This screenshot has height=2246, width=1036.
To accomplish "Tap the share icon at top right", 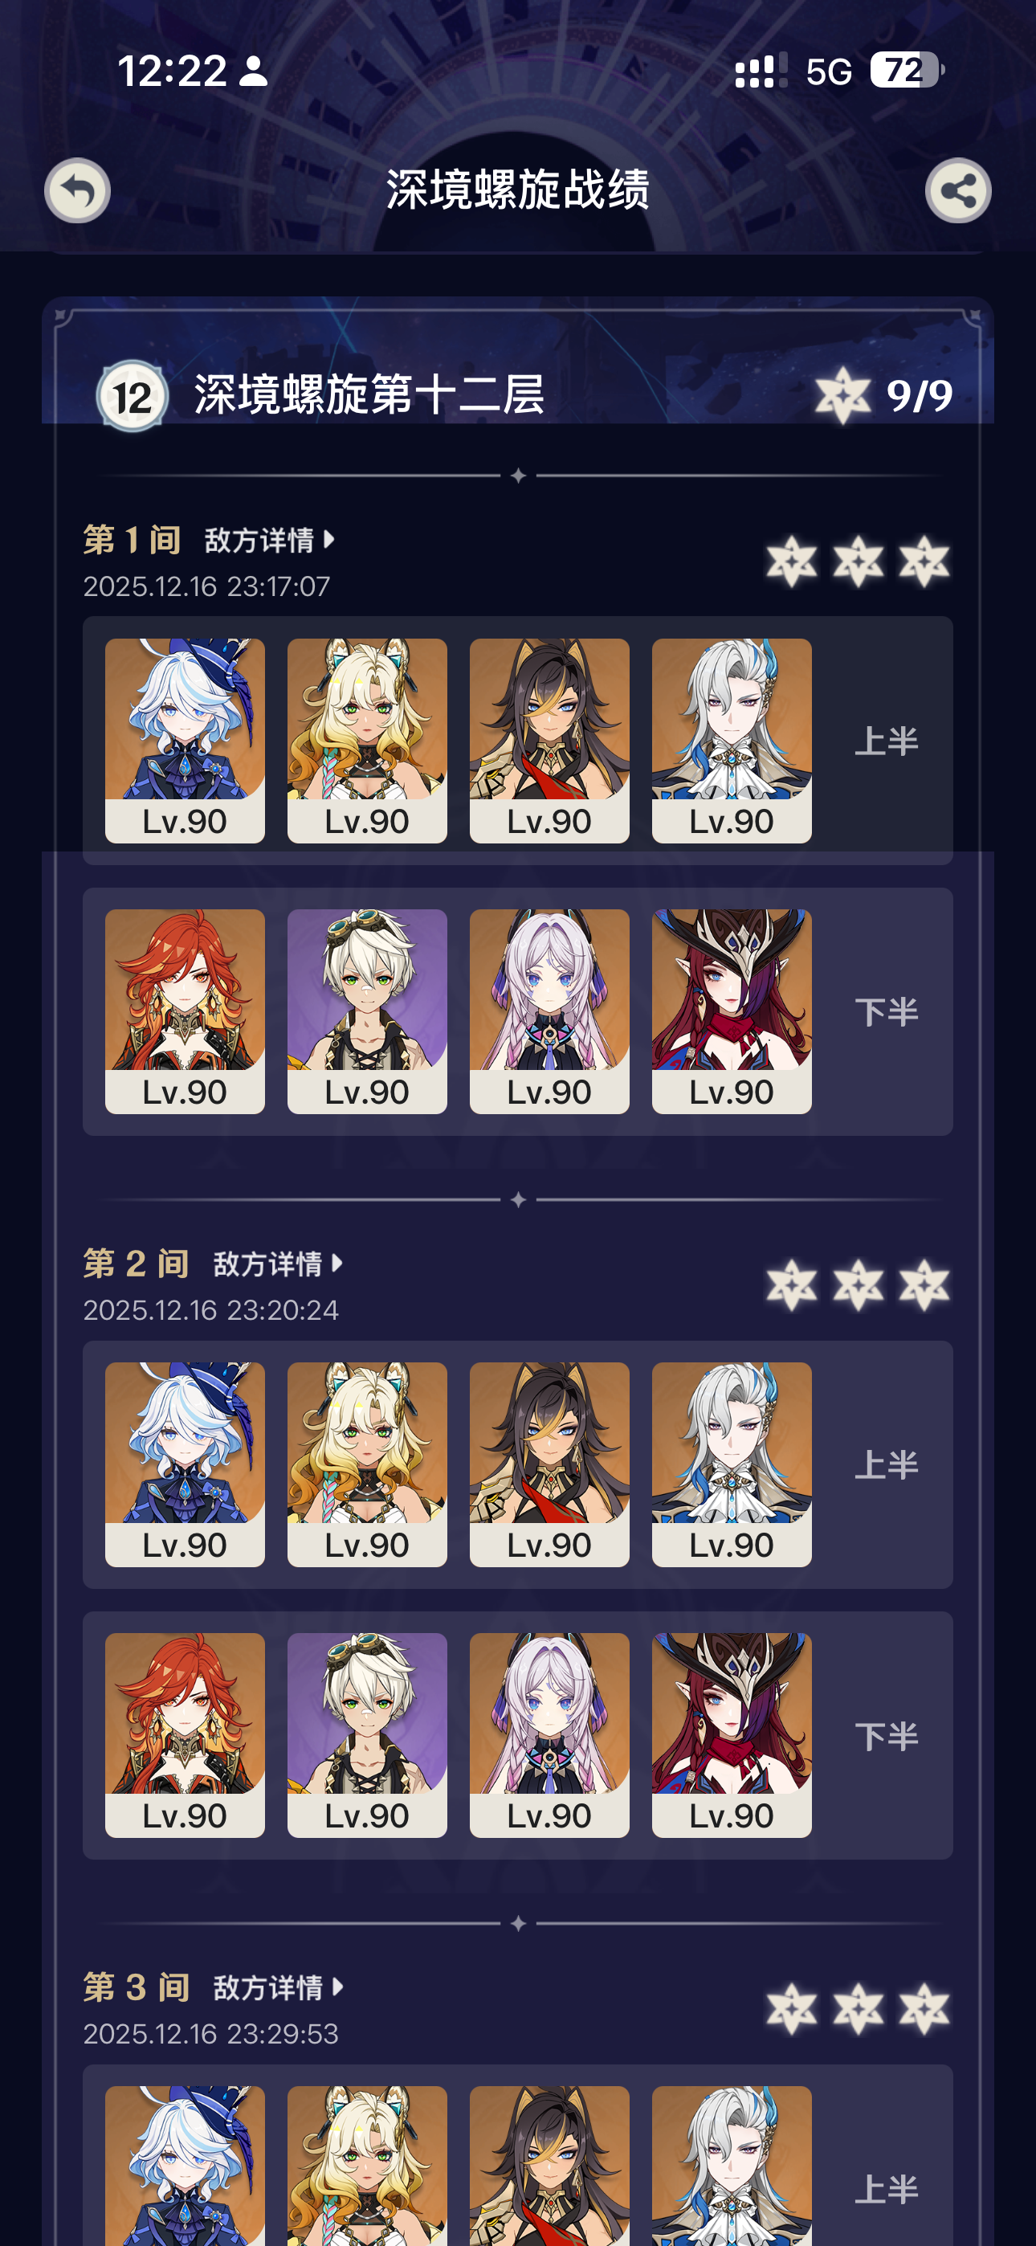I will pyautogui.click(x=957, y=190).
